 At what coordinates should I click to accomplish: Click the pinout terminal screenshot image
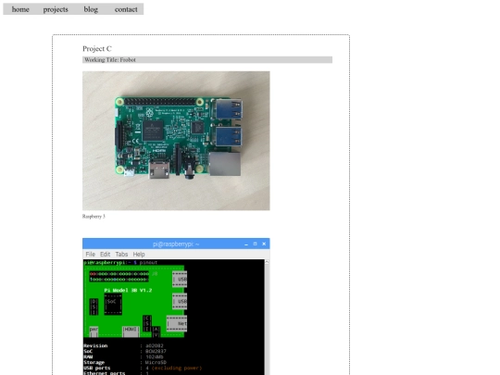[x=176, y=306]
